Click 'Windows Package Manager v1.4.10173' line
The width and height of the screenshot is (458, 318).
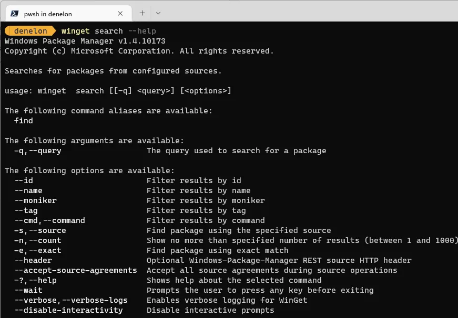click(x=85, y=41)
